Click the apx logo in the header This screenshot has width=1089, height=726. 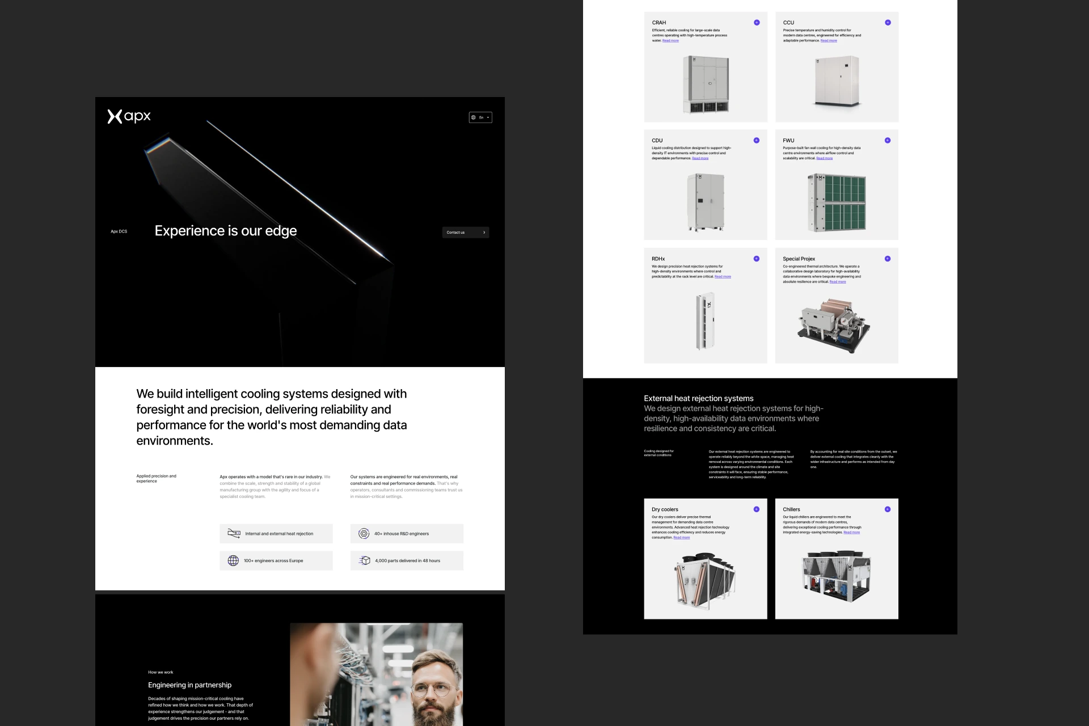tap(129, 116)
